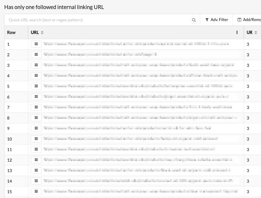Open the hamburger menu on row 15
The height and width of the screenshot is (198, 261).
36,191
